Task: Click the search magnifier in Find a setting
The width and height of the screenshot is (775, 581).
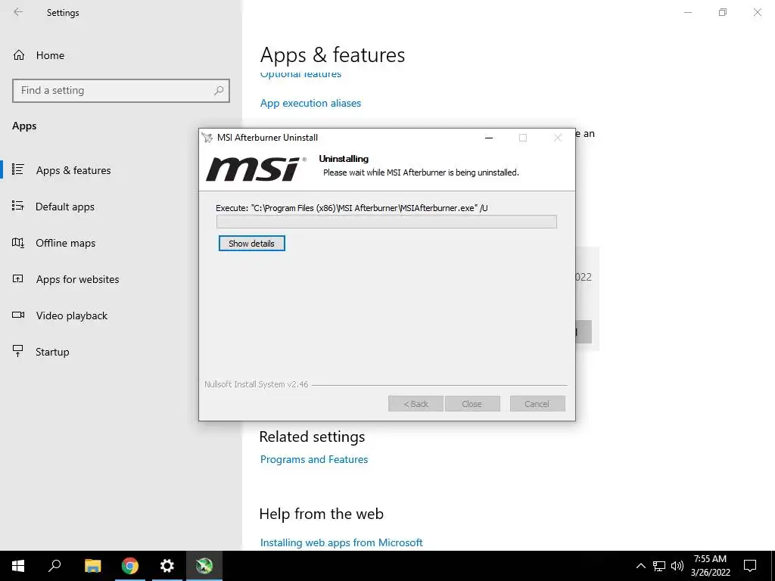Action: pyautogui.click(x=219, y=91)
